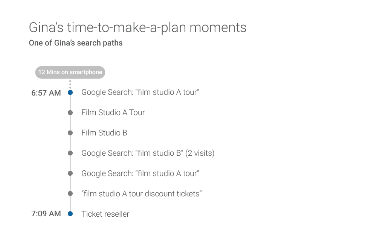Select the dot for the "film studio B" search
The width and height of the screenshot is (377, 240).
[70, 153]
